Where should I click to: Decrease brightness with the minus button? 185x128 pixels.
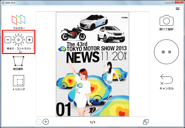(8, 40)
